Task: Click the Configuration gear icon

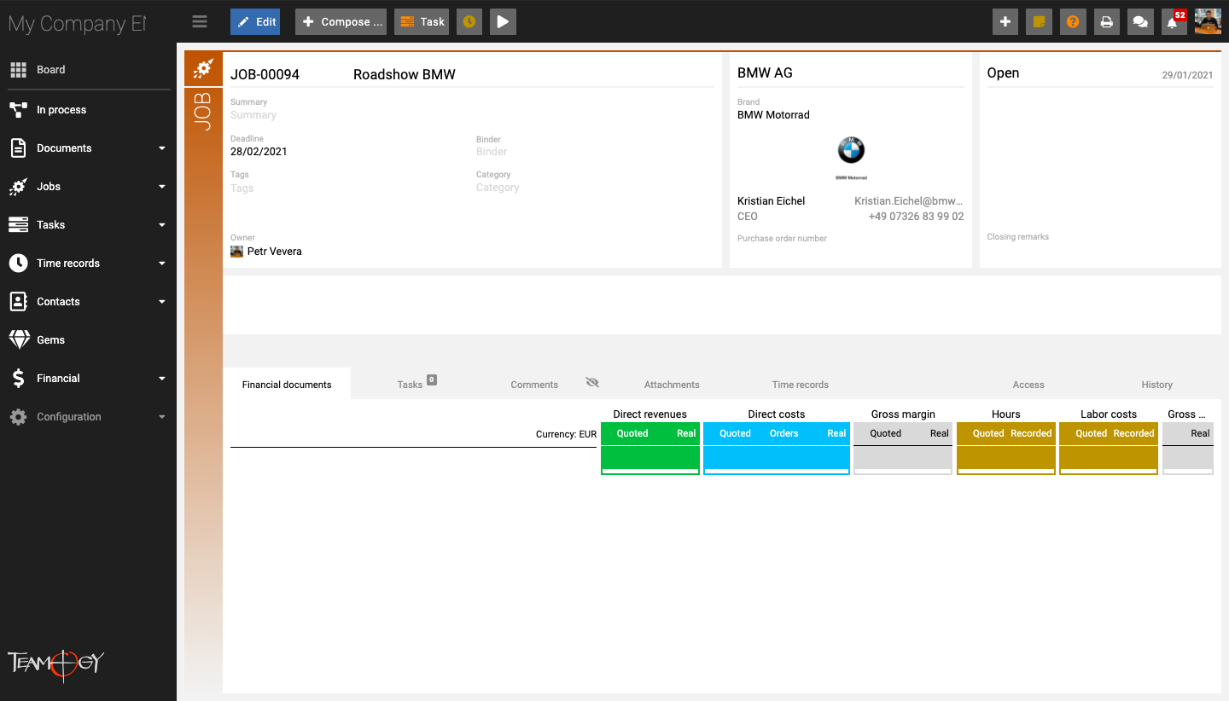Action: (19, 417)
